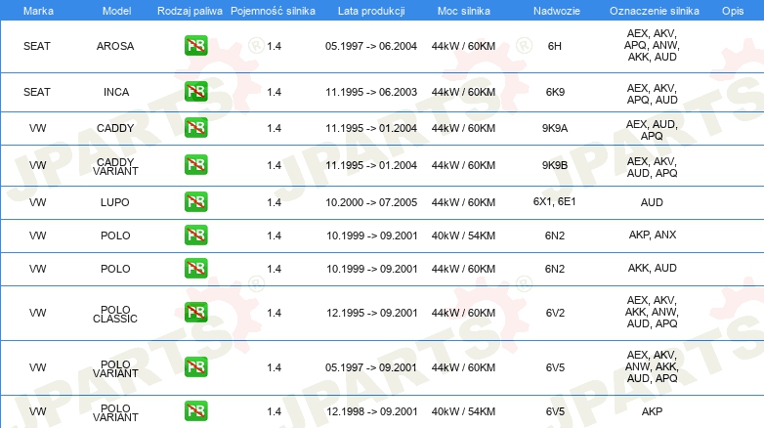This screenshot has height=428, width=764.
Task: Click production years 10.2000 -> 07.2005
Action: point(371,202)
